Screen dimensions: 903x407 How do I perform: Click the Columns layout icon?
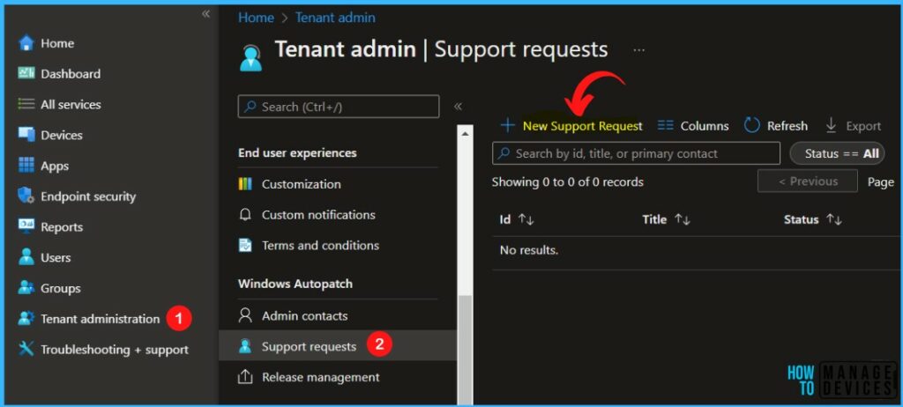tap(666, 125)
